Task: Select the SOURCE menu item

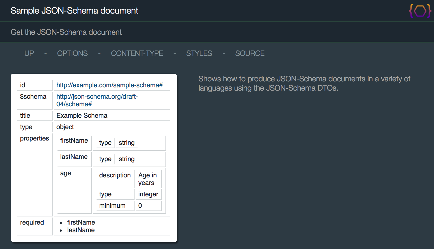Action: (x=250, y=53)
